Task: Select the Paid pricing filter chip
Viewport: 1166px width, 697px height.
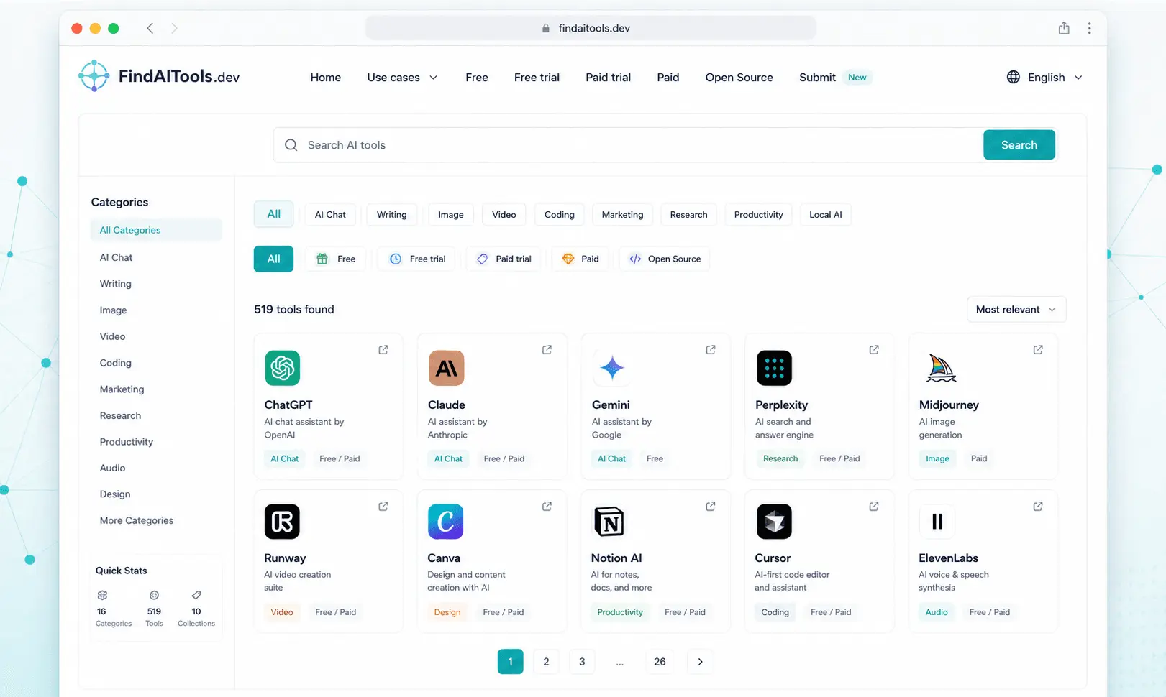Action: pos(580,259)
